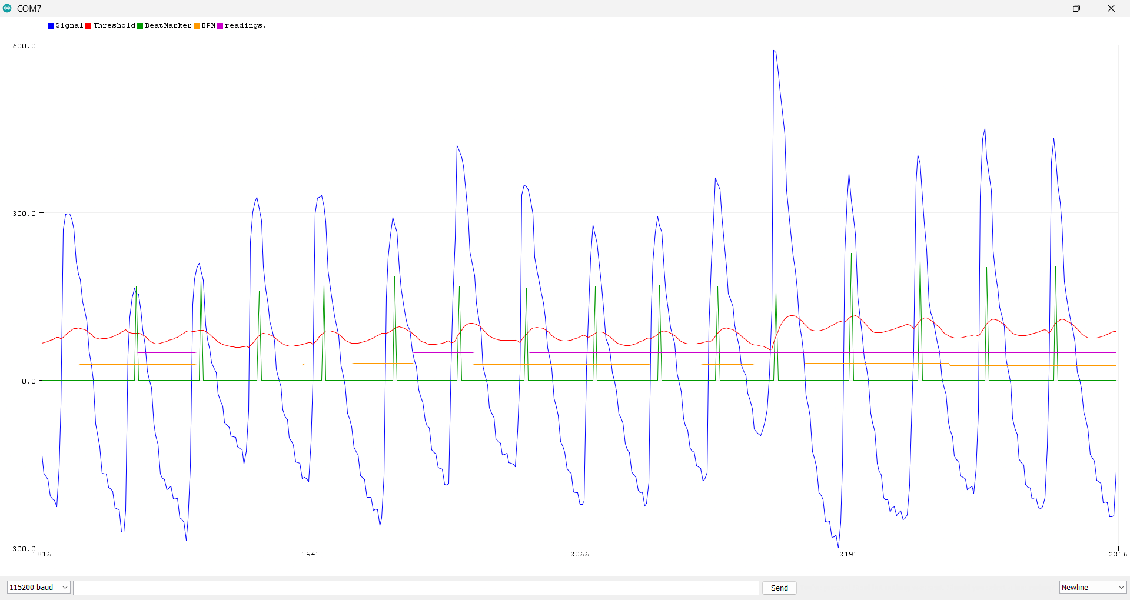Focus the serial message input field
This screenshot has width=1130, height=600.
click(x=416, y=588)
